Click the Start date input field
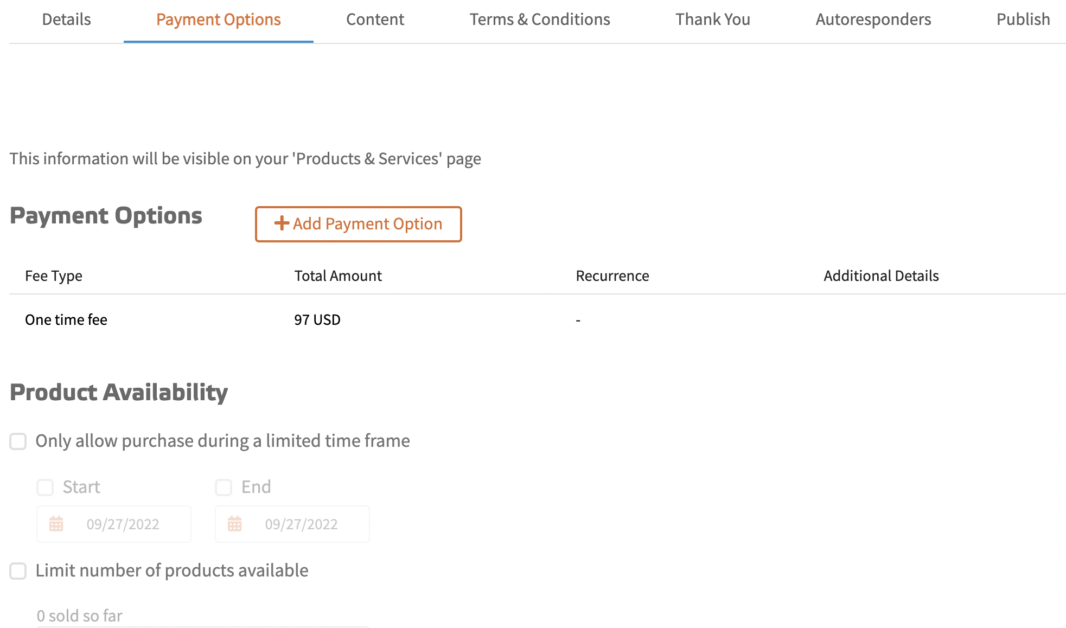Viewport: 1066px width, 628px height. 123,524
